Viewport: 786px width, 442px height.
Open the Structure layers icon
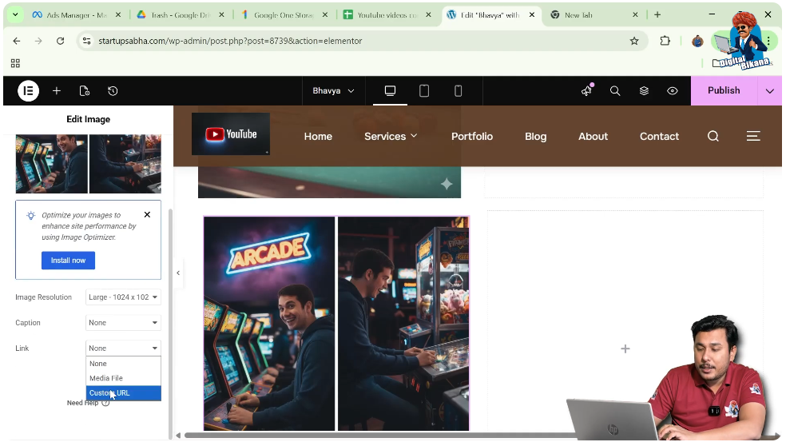[x=644, y=91]
